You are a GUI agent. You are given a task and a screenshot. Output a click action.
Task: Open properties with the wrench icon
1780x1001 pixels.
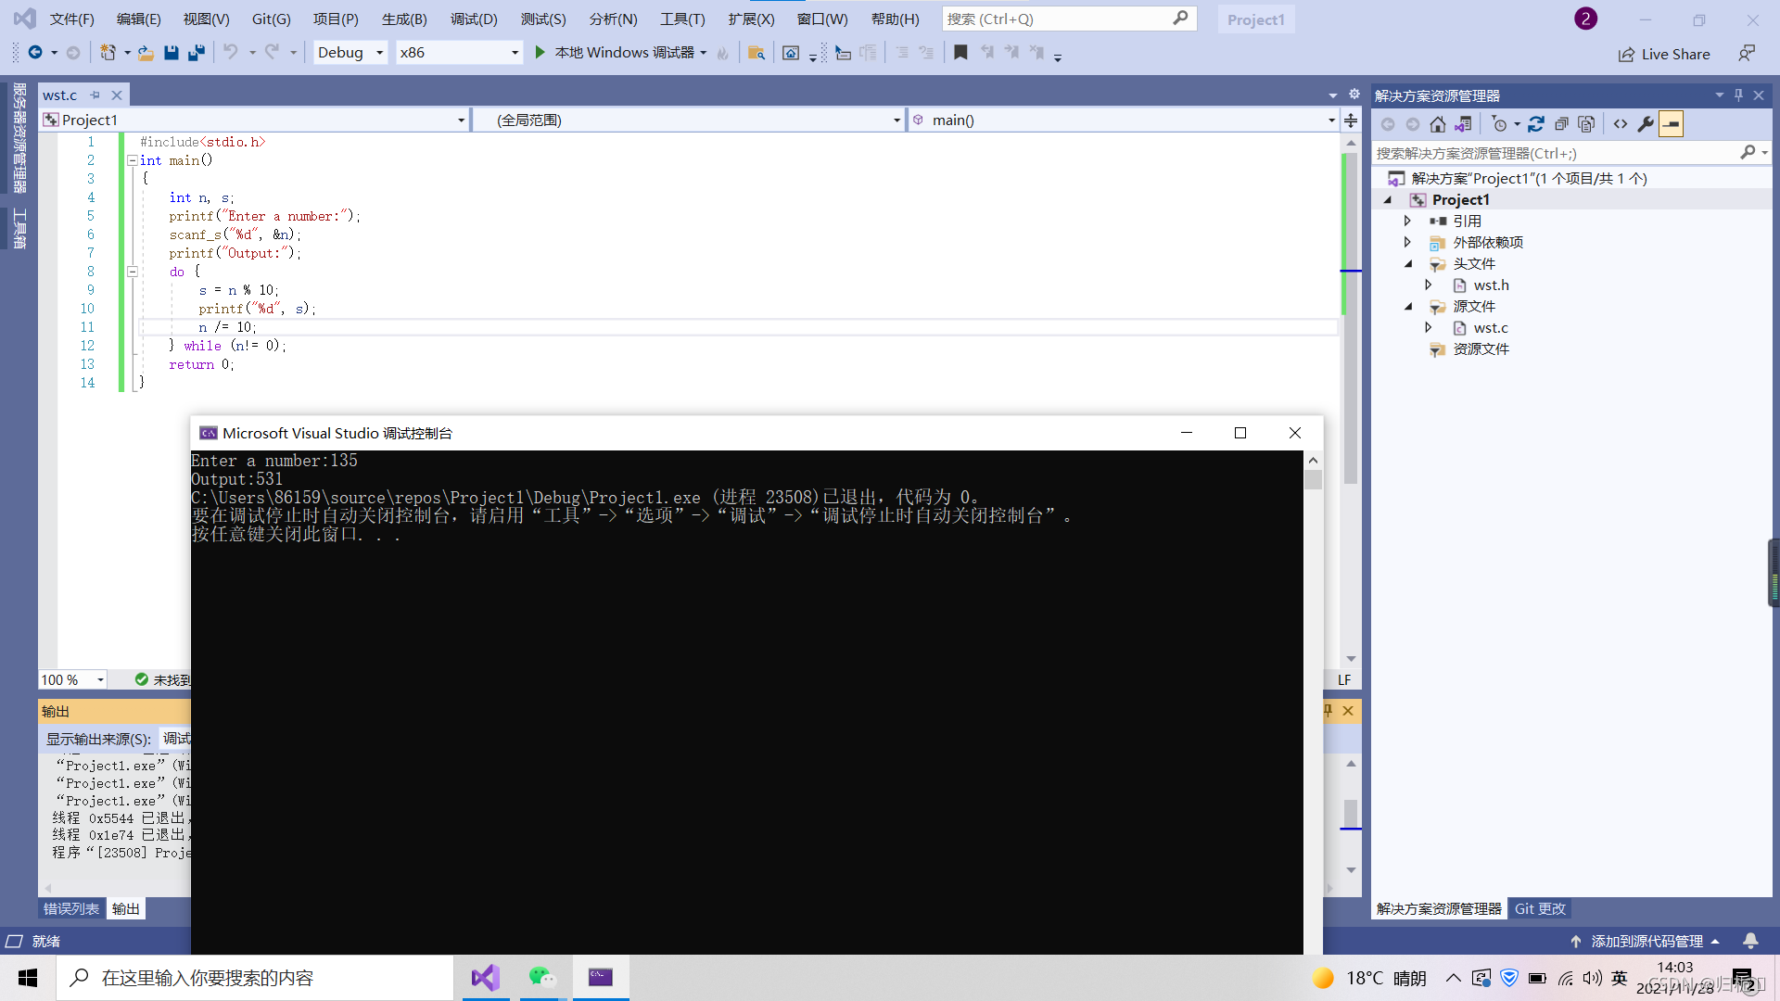[1646, 124]
